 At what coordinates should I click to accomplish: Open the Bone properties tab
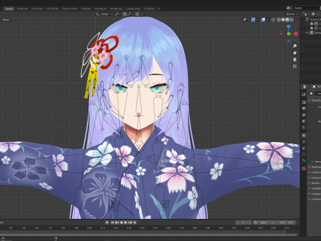pyautogui.click(x=304, y=161)
